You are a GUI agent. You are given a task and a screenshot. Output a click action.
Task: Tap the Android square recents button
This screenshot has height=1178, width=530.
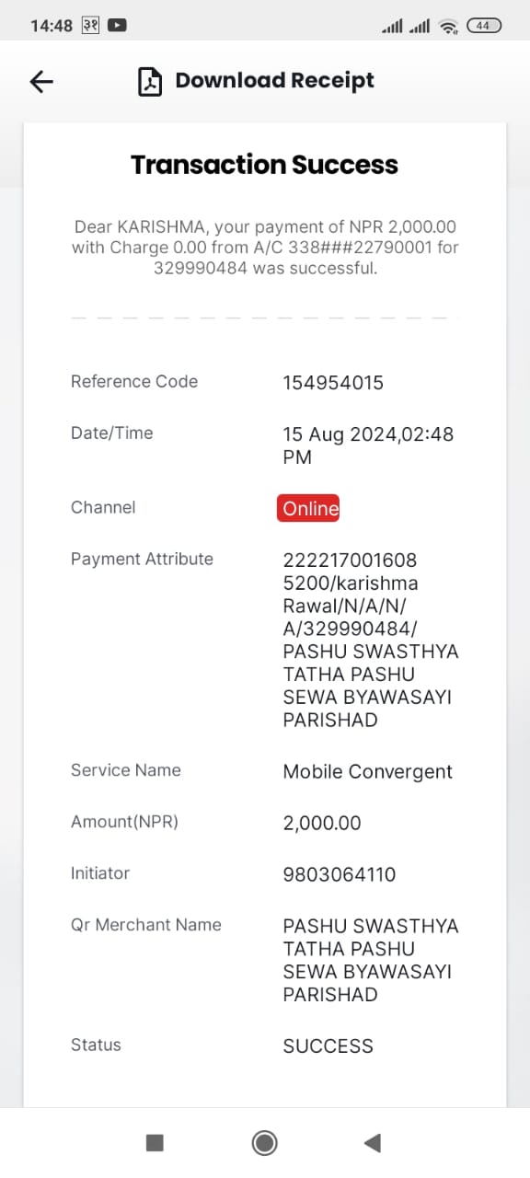coord(155,1142)
